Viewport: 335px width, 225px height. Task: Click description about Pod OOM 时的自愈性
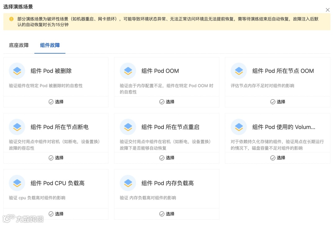(x=167, y=89)
